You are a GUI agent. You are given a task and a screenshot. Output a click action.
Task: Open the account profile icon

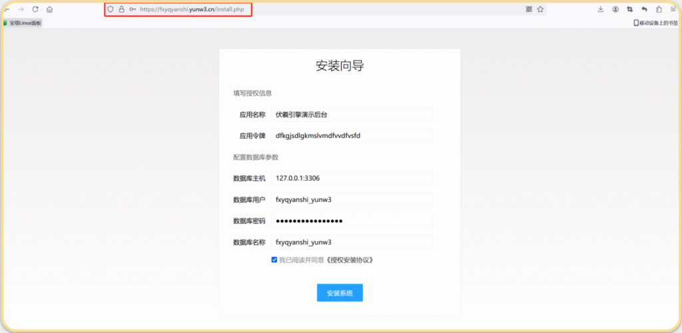click(x=615, y=9)
